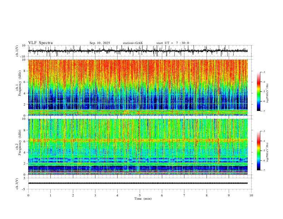The image size is (283, 219).
Task: Click the ch.2 'log(PSD)(V²/Hz)' colorbar label
Action: click(x=267, y=152)
